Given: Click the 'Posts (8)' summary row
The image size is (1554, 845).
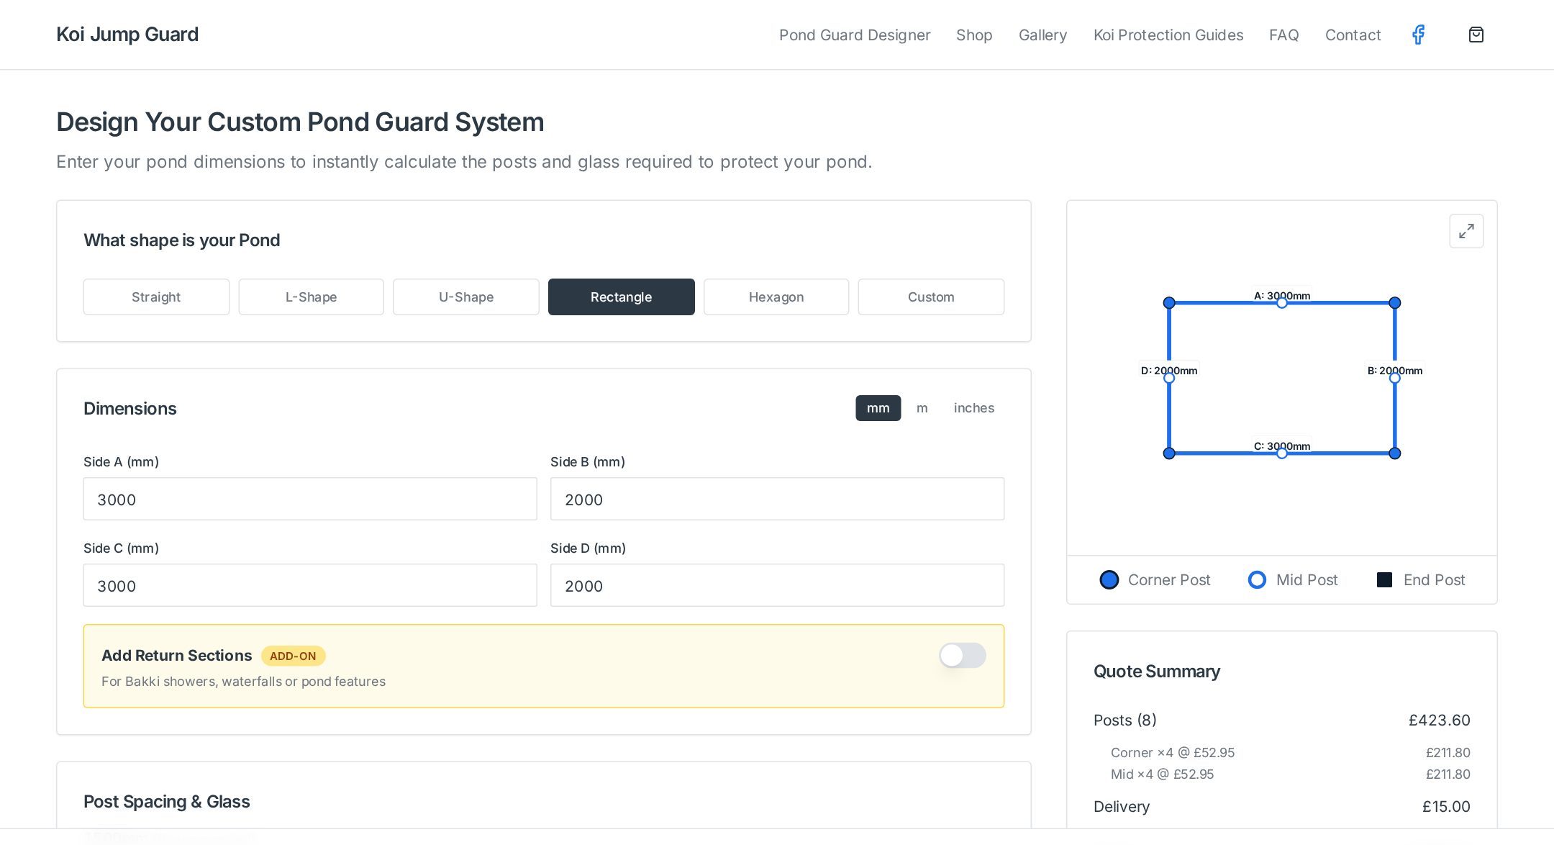Looking at the screenshot, I should pos(1282,720).
